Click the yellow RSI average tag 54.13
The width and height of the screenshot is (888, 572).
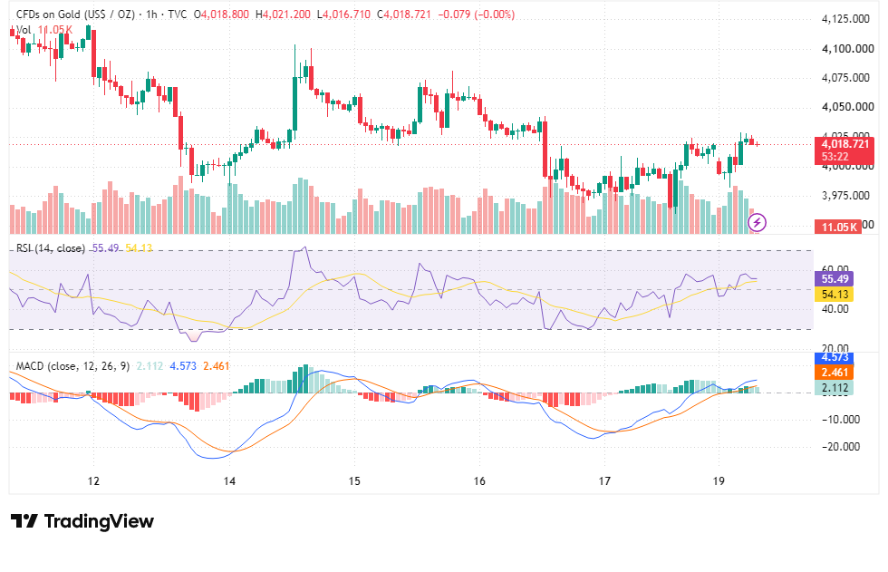click(x=835, y=294)
